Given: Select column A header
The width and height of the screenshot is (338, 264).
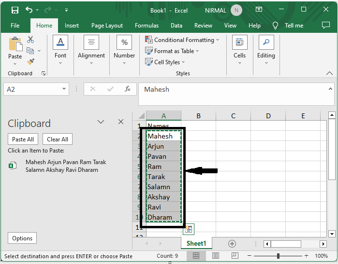Looking at the screenshot, I should click(163, 116).
